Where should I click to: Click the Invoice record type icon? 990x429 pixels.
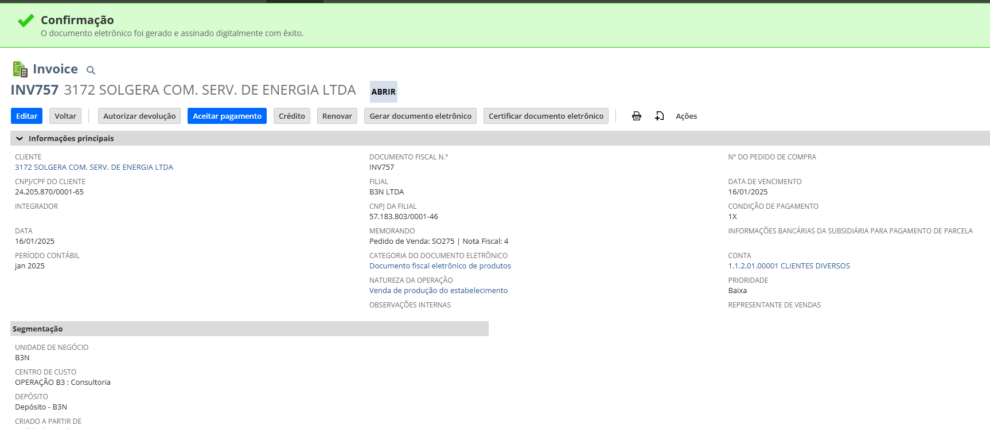tap(20, 69)
